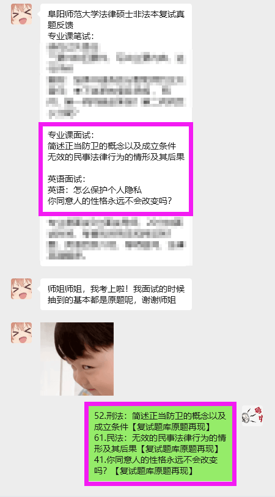Open the child photo image message

[77, 359]
